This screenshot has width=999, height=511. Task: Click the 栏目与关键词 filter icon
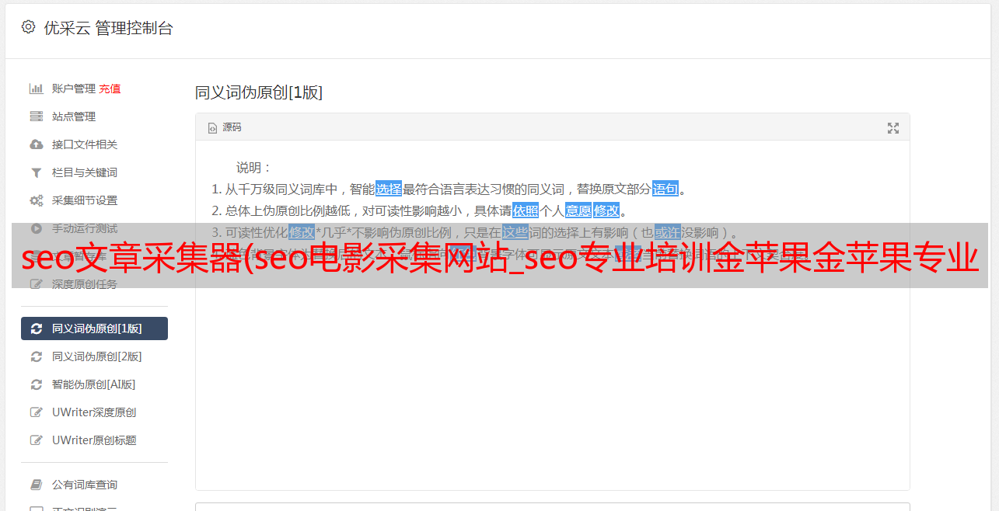36,172
